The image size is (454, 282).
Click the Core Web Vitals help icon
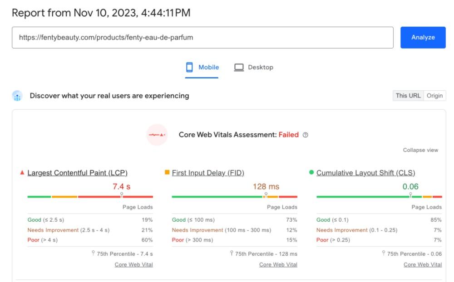pyautogui.click(x=306, y=135)
